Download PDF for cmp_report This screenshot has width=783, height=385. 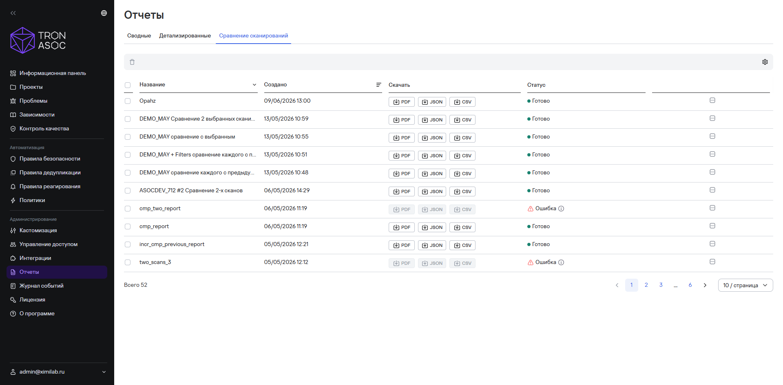[x=402, y=227]
